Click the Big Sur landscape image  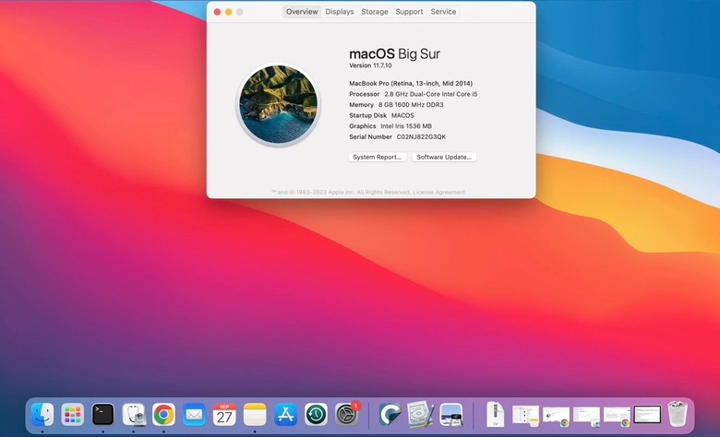pos(278,104)
